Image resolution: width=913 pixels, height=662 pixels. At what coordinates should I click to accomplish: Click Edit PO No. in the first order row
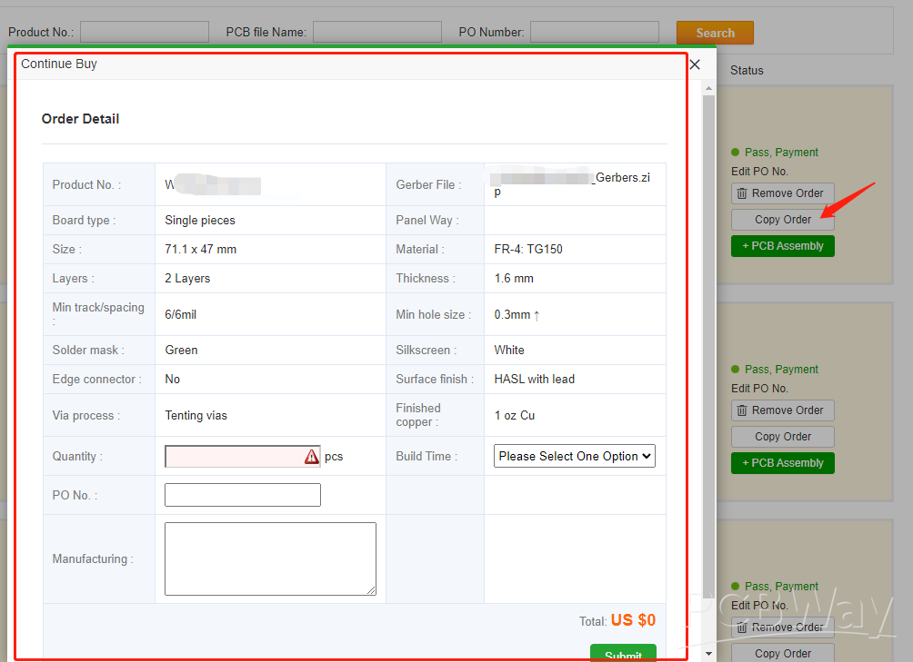[759, 172]
